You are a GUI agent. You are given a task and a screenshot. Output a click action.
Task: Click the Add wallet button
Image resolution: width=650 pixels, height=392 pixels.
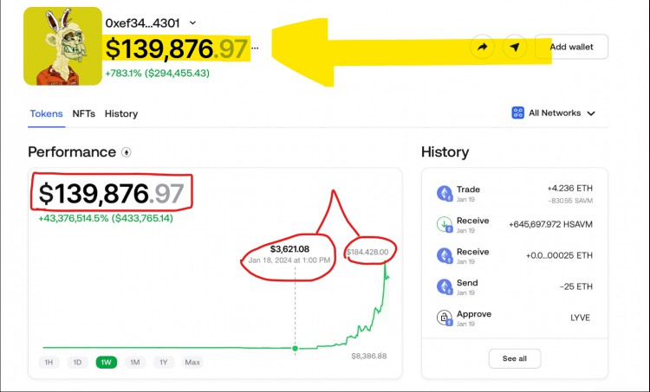571,47
